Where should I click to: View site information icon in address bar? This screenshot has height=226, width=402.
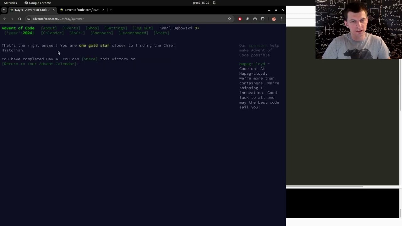click(x=29, y=19)
